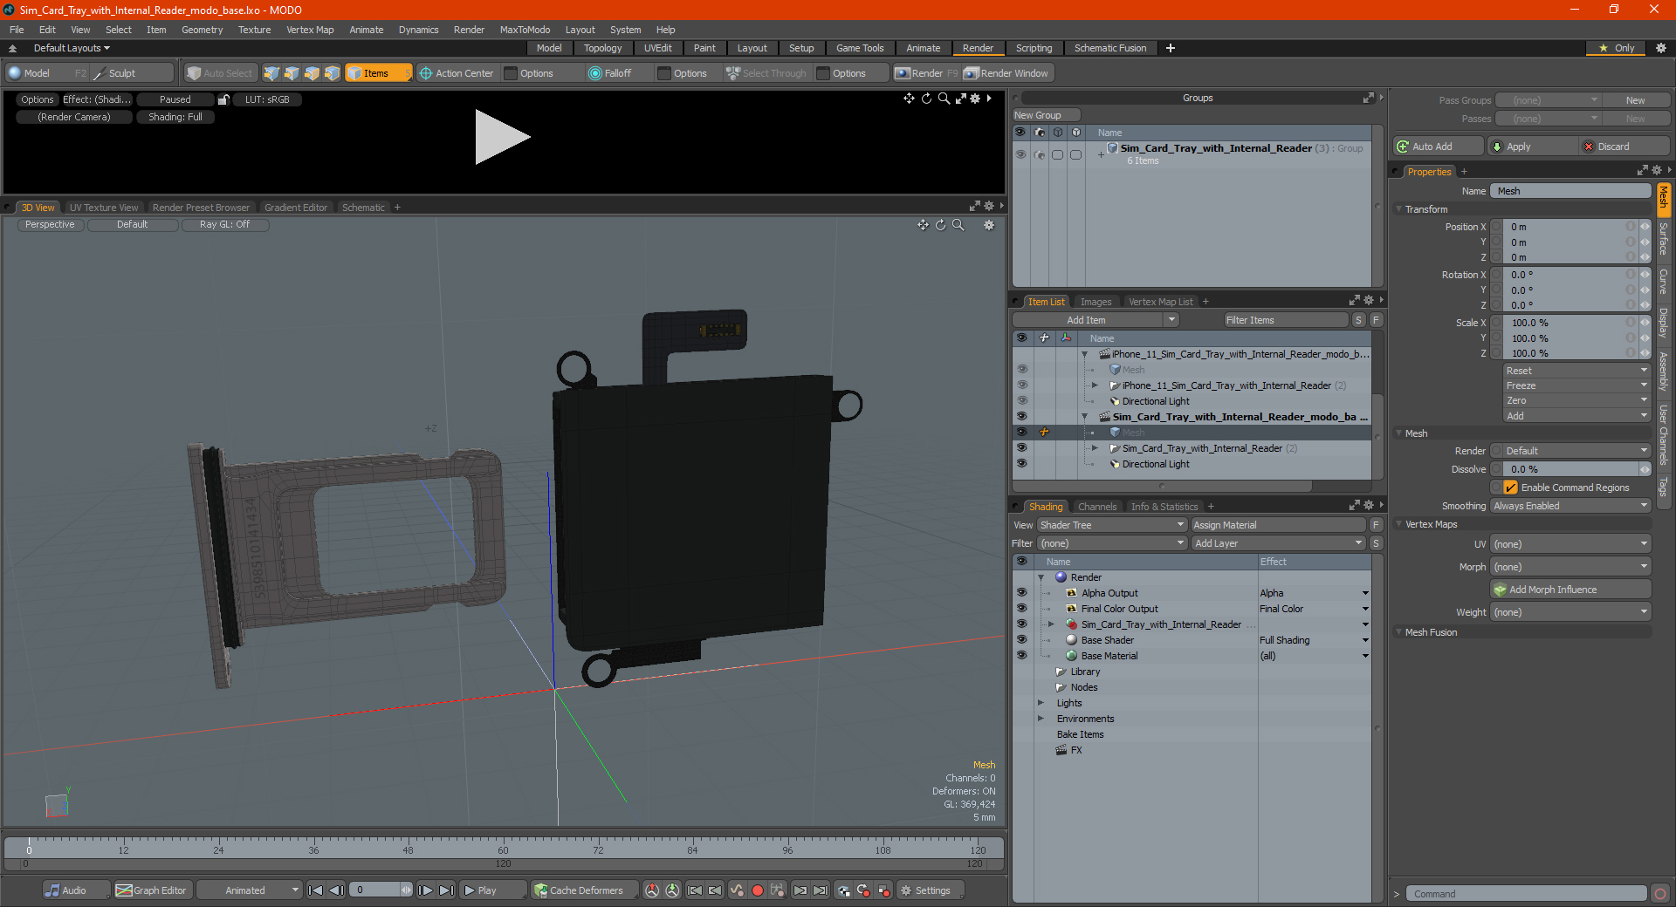Go to the first frame
Image resolution: width=1676 pixels, height=907 pixels.
[x=316, y=890]
